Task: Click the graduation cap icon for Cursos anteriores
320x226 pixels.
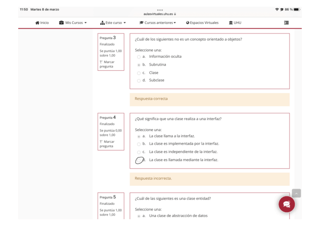Action: (141, 23)
